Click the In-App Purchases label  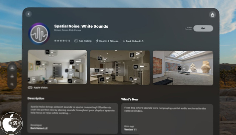coord(188,28)
